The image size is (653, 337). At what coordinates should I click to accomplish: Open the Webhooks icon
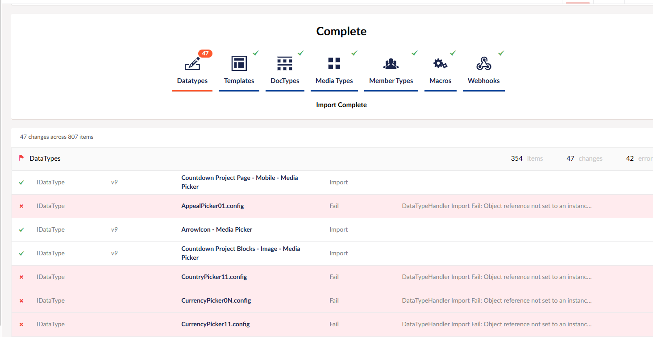click(x=484, y=63)
